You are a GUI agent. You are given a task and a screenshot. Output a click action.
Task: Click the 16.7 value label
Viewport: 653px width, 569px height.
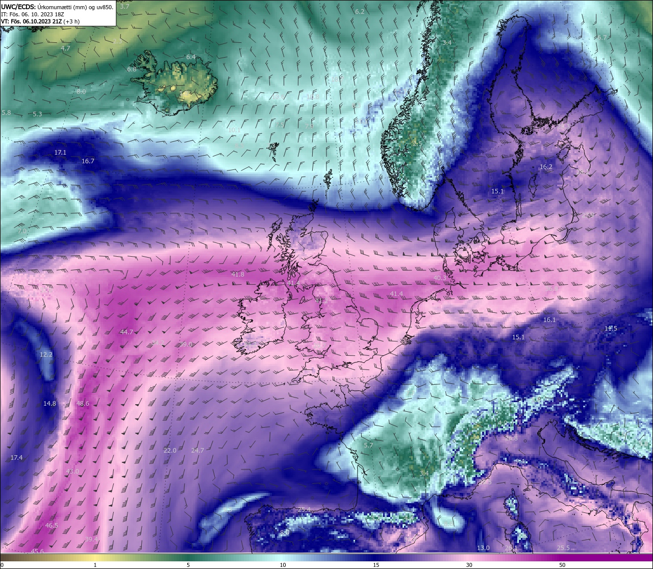88,161
